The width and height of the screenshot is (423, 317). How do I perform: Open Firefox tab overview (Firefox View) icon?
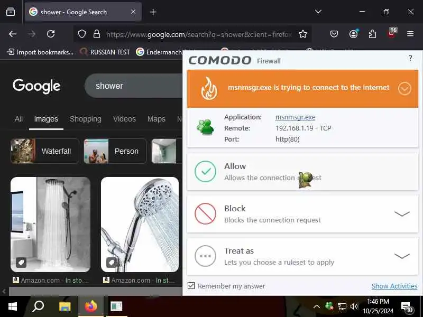click(11, 12)
